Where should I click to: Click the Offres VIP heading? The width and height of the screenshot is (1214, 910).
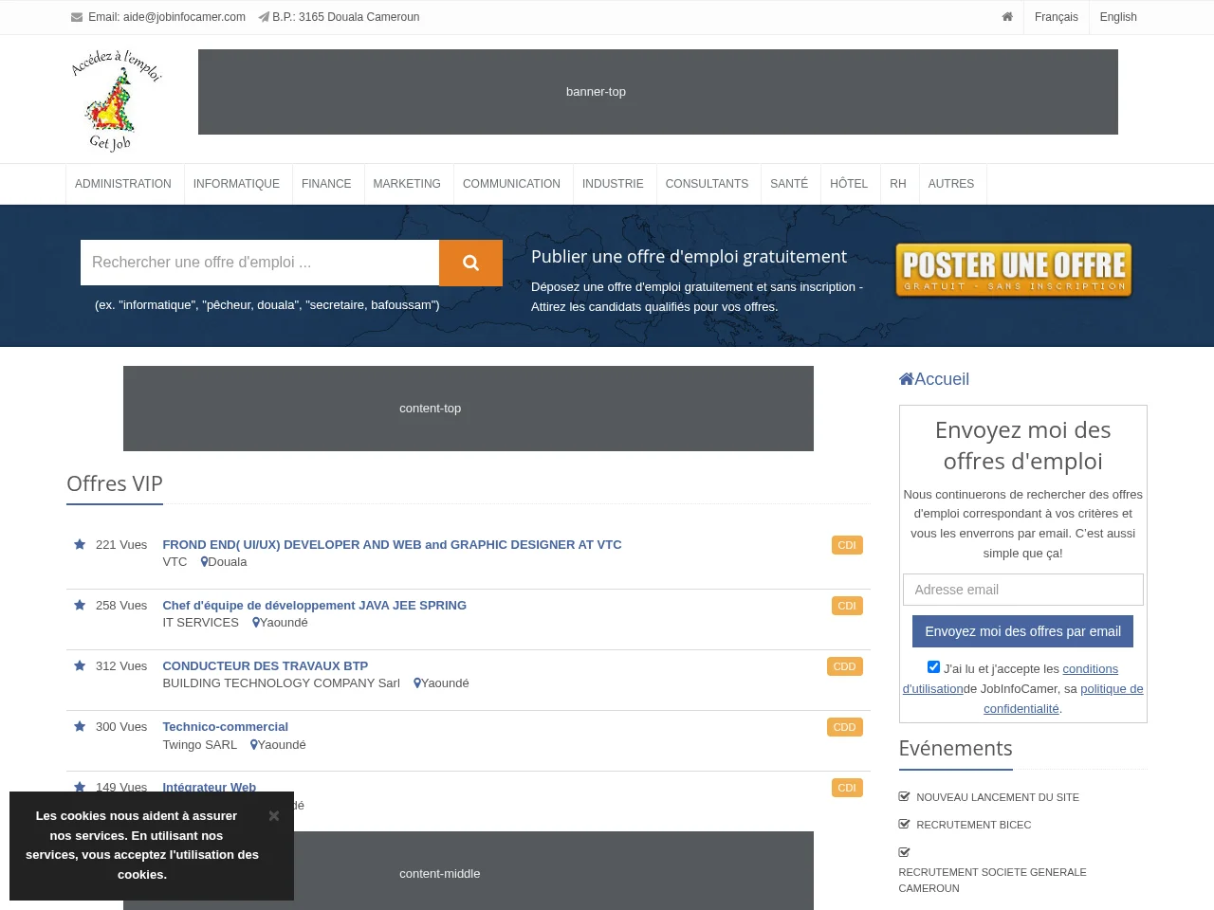click(115, 483)
